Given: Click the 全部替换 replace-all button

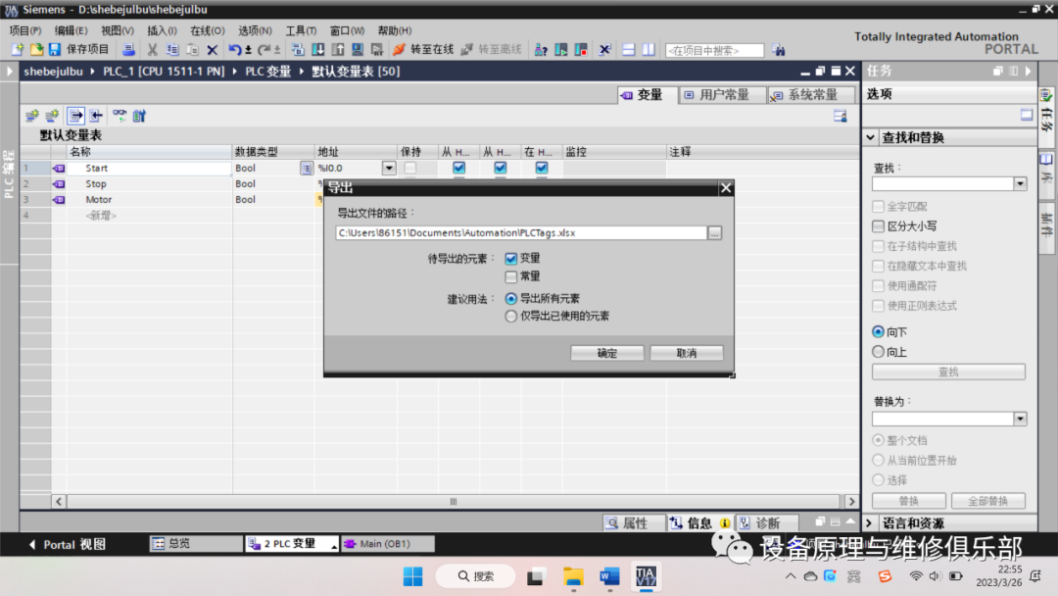Looking at the screenshot, I should tap(986, 500).
